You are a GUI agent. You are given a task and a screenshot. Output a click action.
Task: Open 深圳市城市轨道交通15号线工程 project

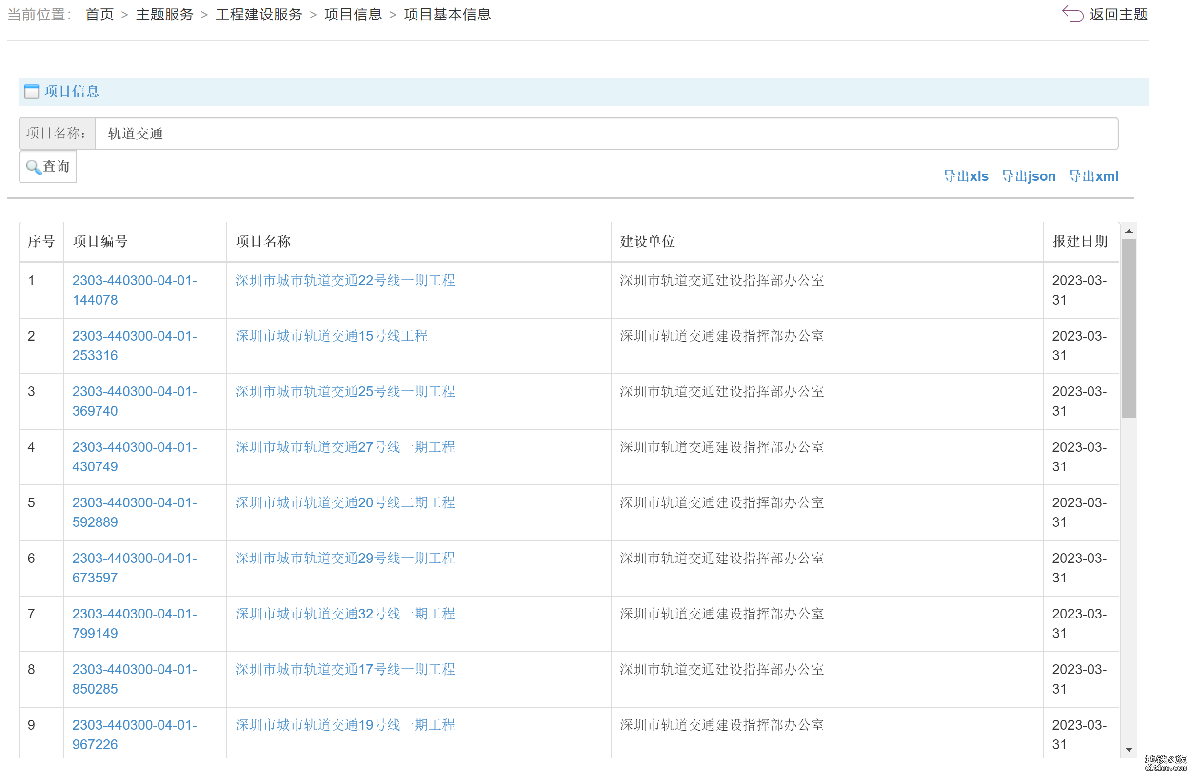(x=332, y=335)
